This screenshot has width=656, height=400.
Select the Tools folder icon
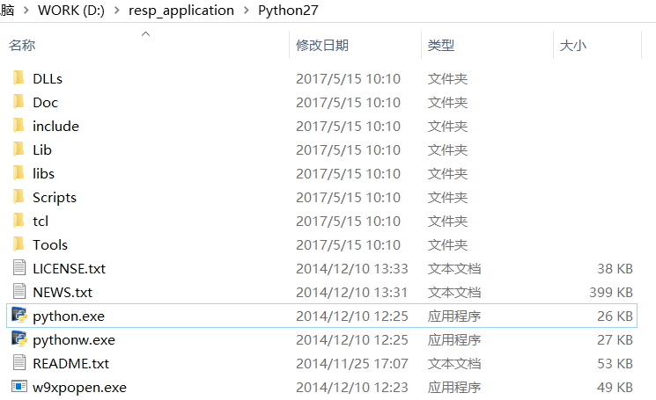tap(18, 244)
